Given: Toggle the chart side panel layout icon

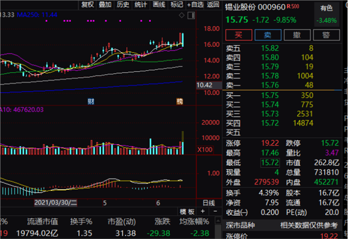Looking at the screenshot, I should point(191,15).
